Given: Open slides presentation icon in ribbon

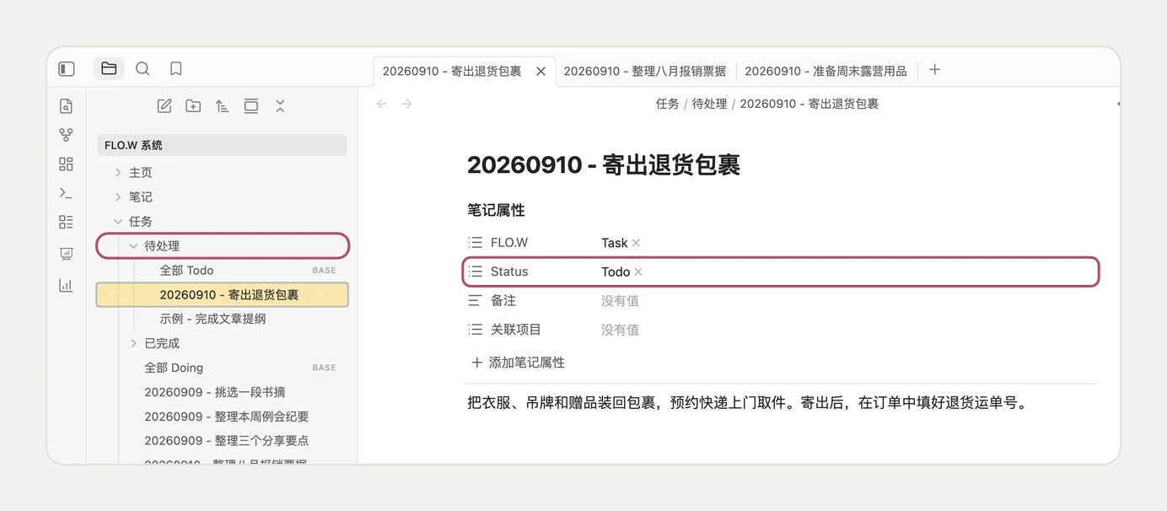Looking at the screenshot, I should pos(66,253).
